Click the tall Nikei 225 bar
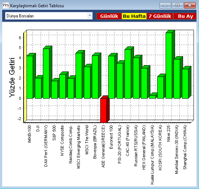The image size is (199, 189). click(169, 66)
